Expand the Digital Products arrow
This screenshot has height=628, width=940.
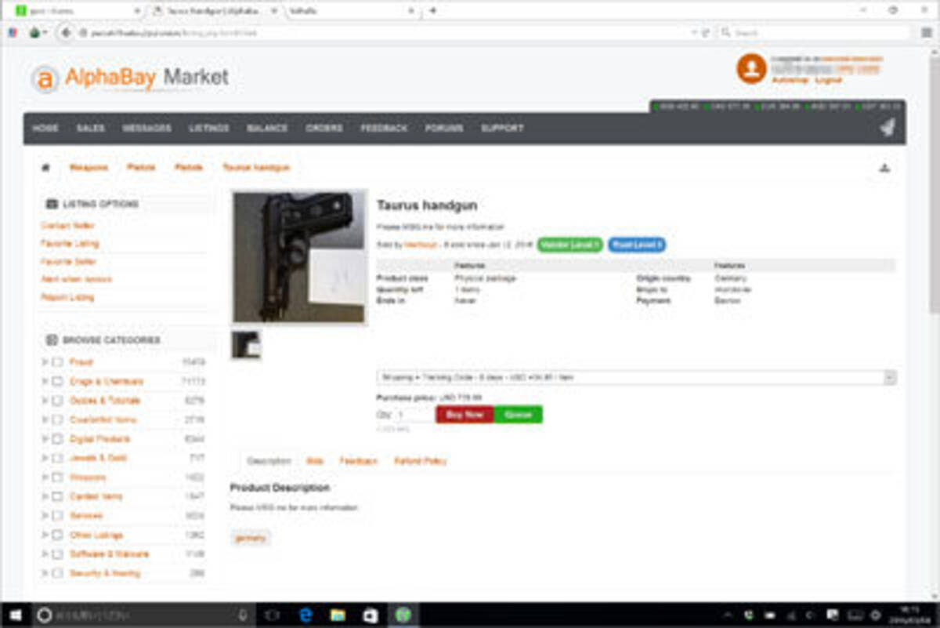(x=45, y=439)
